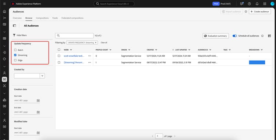
Task: Click the Import audience button
Action: pos(231,12)
